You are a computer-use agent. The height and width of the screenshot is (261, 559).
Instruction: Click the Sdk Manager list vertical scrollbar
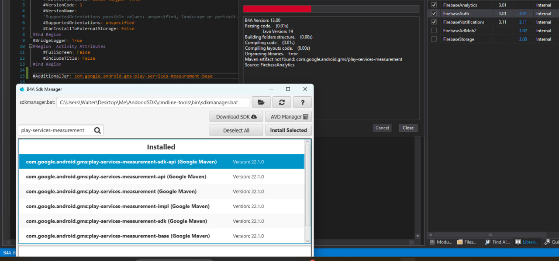click(308, 185)
